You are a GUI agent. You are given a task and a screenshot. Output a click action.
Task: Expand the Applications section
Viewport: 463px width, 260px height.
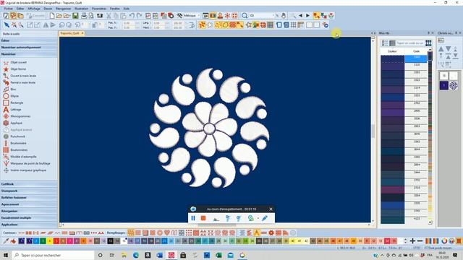coord(29,225)
